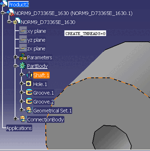The width and height of the screenshot is (150, 151).
Task: Select the NORM9_D73365E_1630 part label
Action: coord(48,22)
